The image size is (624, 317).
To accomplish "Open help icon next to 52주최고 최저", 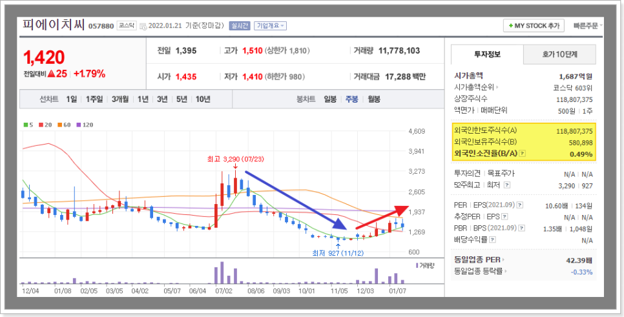I will pos(506,185).
